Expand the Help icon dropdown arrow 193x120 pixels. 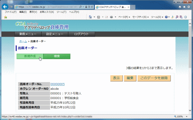tap(169, 17)
